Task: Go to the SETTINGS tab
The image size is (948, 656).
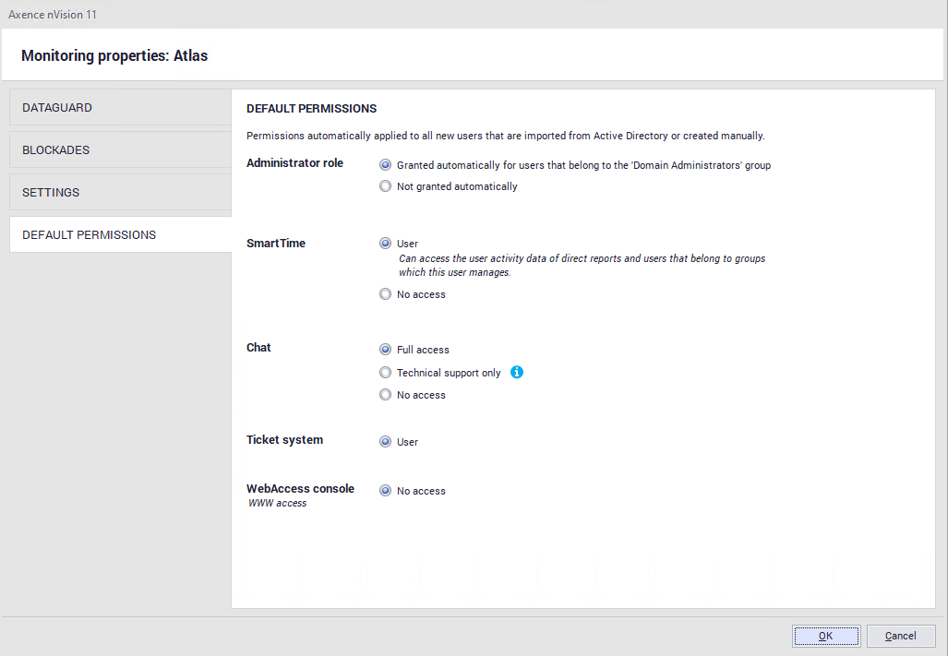Action: [120, 193]
